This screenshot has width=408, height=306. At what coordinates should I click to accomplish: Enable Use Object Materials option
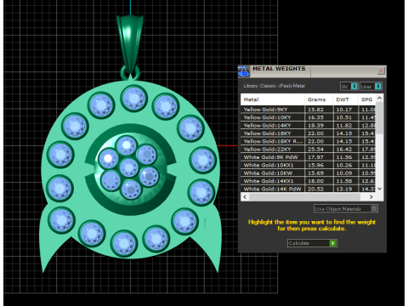pos(346,209)
